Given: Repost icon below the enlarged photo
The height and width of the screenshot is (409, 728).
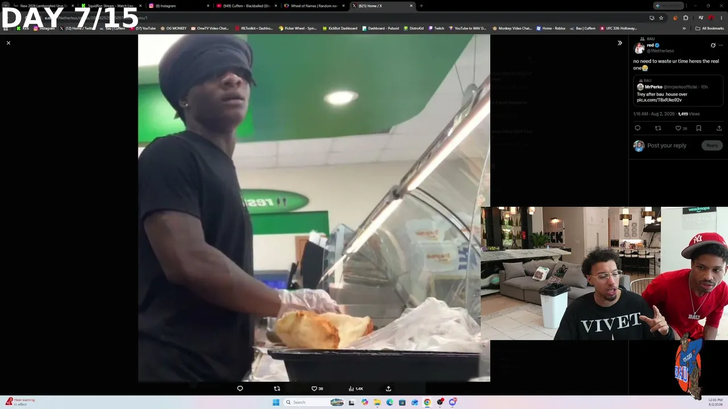Looking at the screenshot, I should 277,389.
